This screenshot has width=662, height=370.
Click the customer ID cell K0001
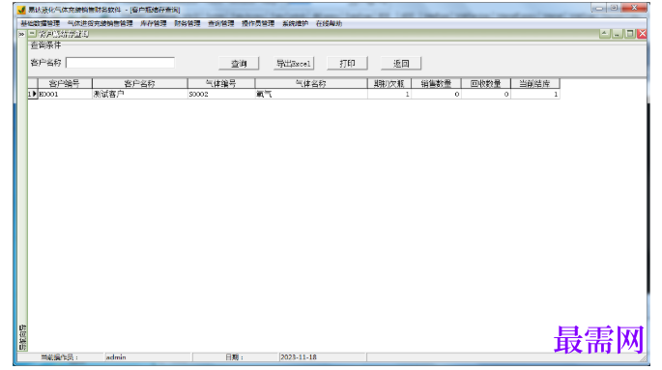[x=65, y=94]
